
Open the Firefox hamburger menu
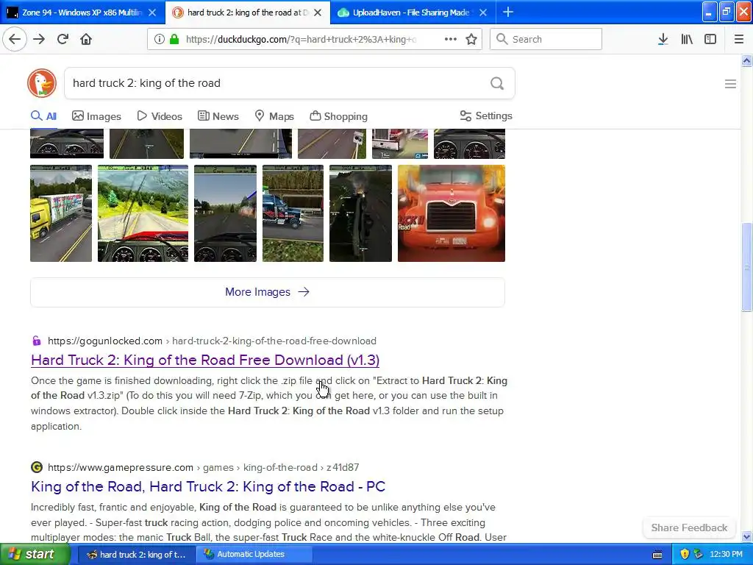point(738,40)
